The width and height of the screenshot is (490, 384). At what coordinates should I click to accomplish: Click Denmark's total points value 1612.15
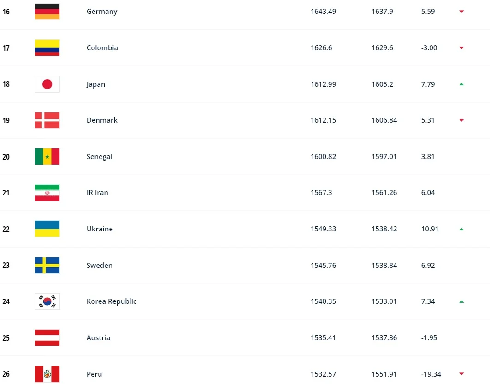323,120
